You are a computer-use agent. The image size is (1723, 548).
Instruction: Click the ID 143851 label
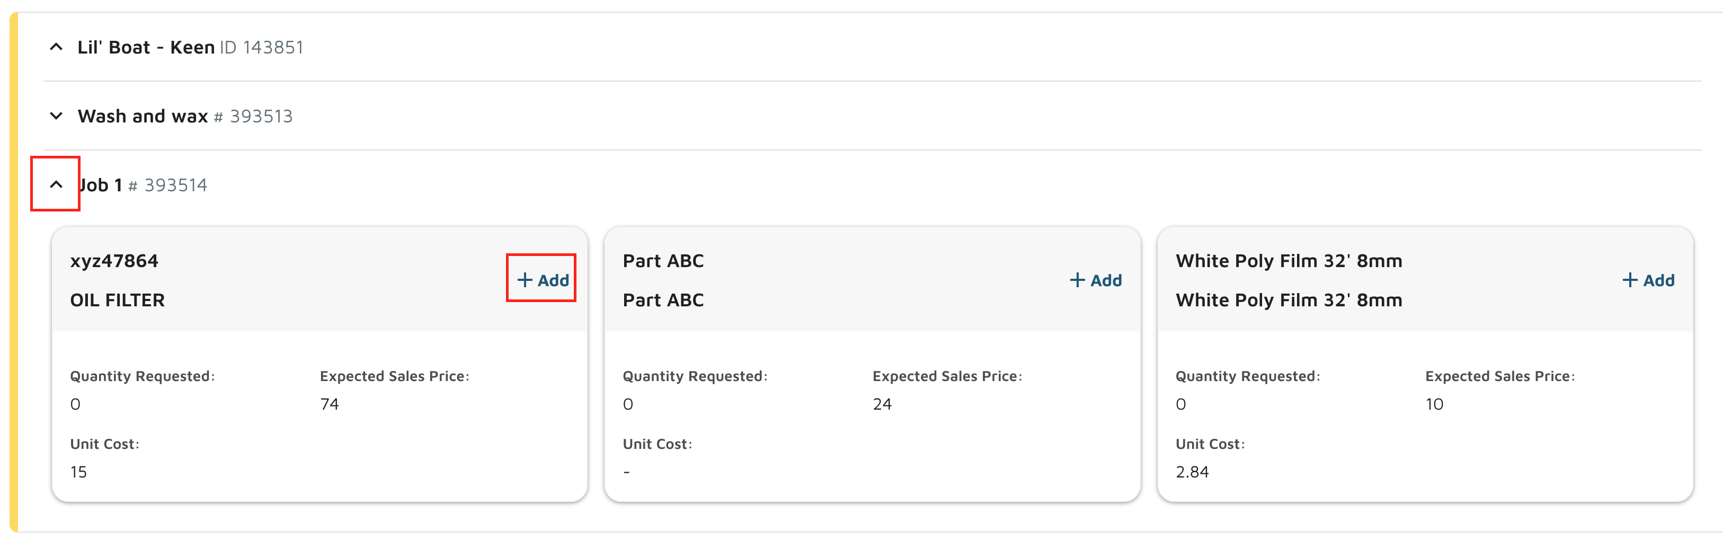click(262, 48)
